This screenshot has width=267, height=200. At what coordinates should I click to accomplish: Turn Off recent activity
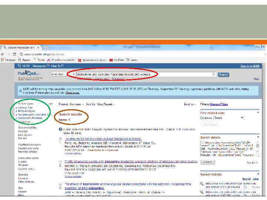247,179
